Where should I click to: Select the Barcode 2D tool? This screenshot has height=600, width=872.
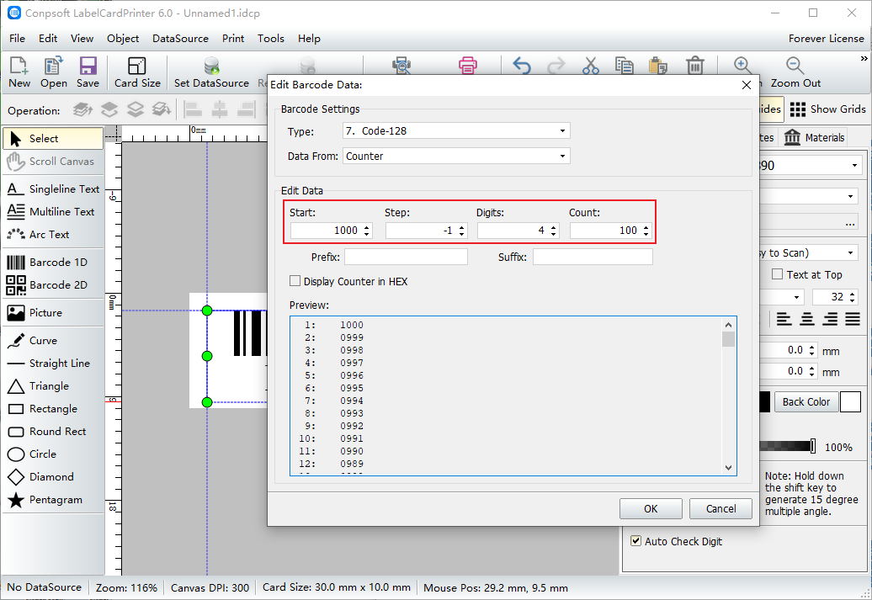pyautogui.click(x=53, y=284)
